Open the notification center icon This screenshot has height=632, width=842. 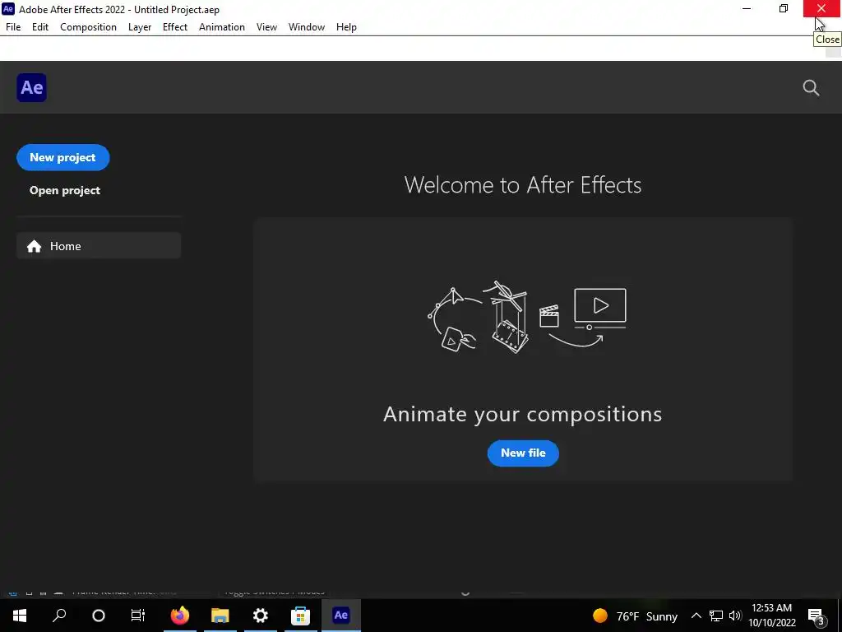click(x=817, y=616)
